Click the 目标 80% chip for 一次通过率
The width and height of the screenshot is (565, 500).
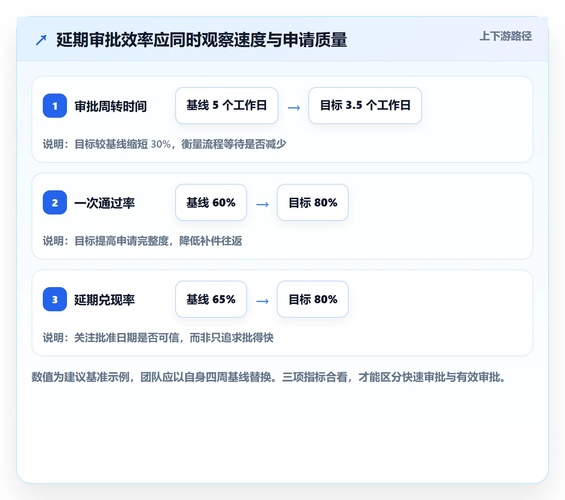[313, 202]
